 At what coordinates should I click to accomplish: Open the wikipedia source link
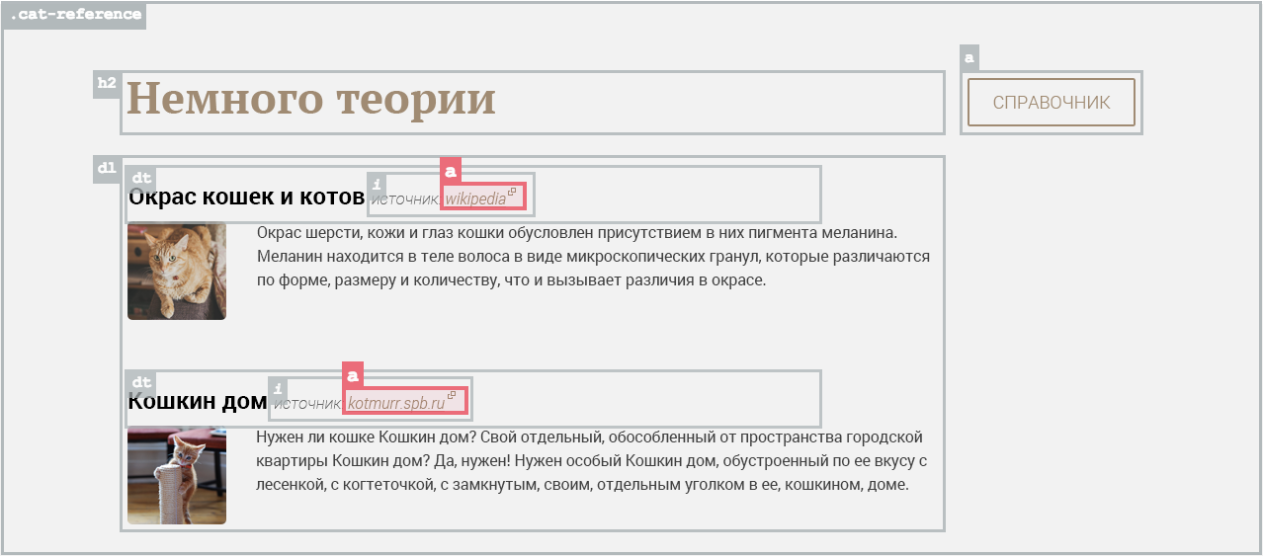coord(475,199)
